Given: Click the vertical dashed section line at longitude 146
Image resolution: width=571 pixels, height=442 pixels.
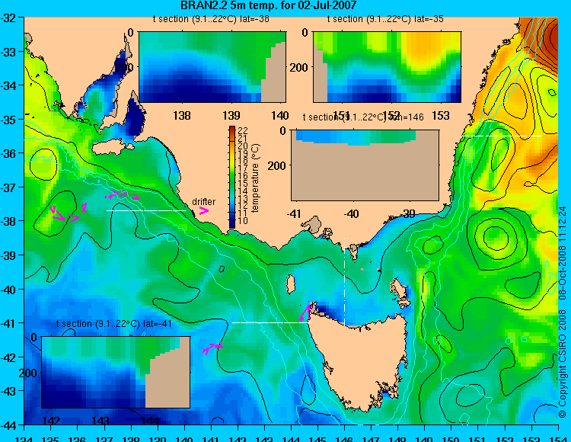Looking at the screenshot, I should point(344,282).
